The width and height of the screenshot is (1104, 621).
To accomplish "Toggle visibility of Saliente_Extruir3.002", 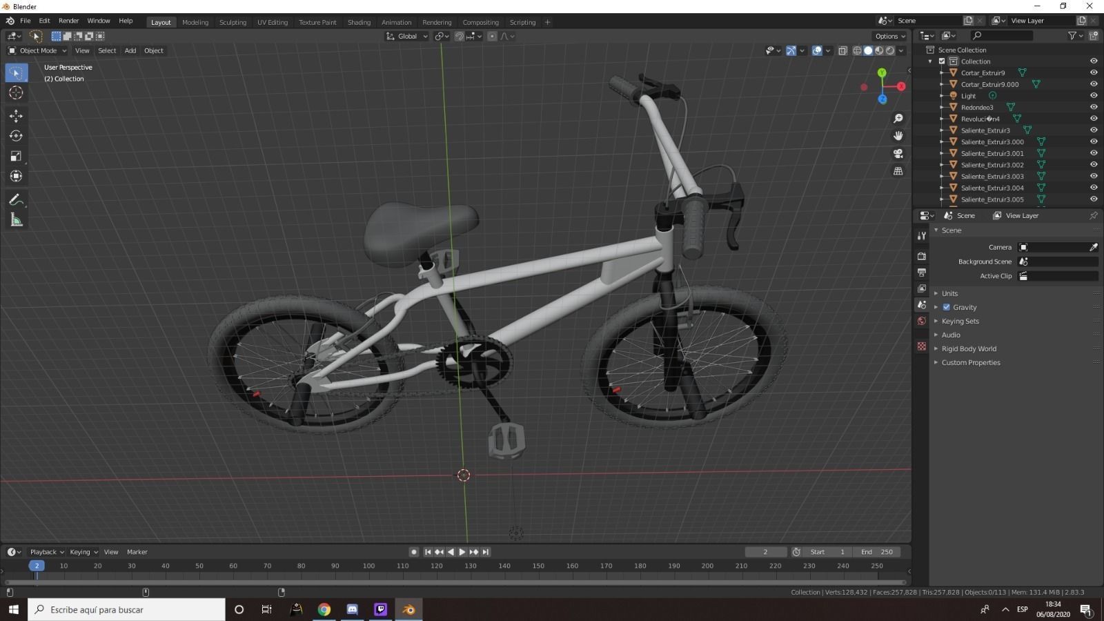I will point(1094,165).
